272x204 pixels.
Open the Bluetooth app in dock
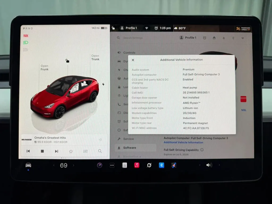(x=161, y=165)
